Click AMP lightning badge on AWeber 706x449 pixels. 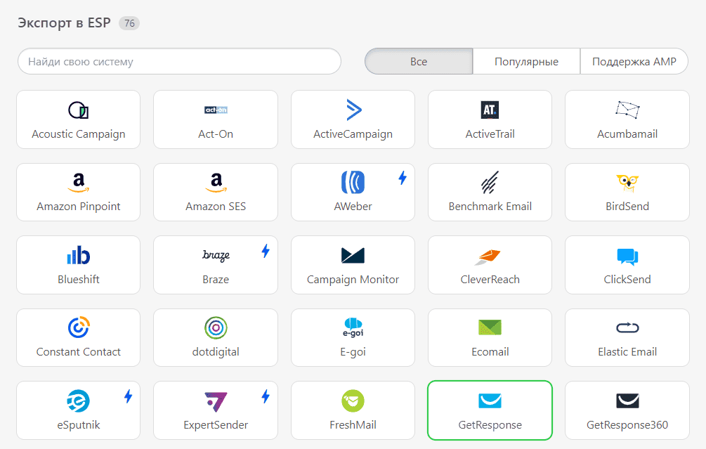coord(403,178)
